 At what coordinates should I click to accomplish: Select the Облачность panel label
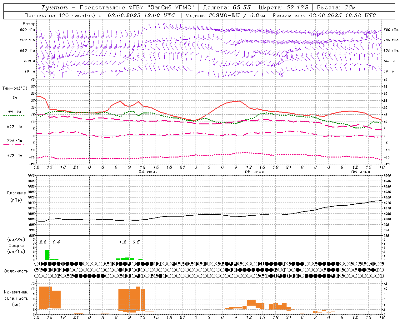(16, 271)
